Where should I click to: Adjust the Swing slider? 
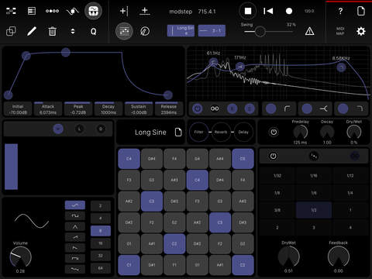pyautogui.click(x=260, y=32)
